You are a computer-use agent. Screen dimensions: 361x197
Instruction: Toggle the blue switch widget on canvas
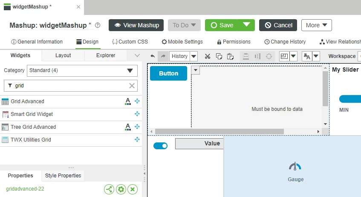[161, 146]
